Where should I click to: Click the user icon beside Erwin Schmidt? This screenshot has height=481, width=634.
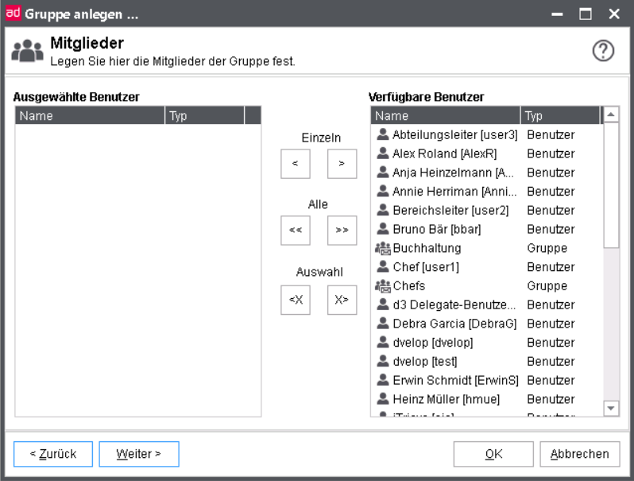coord(383,380)
